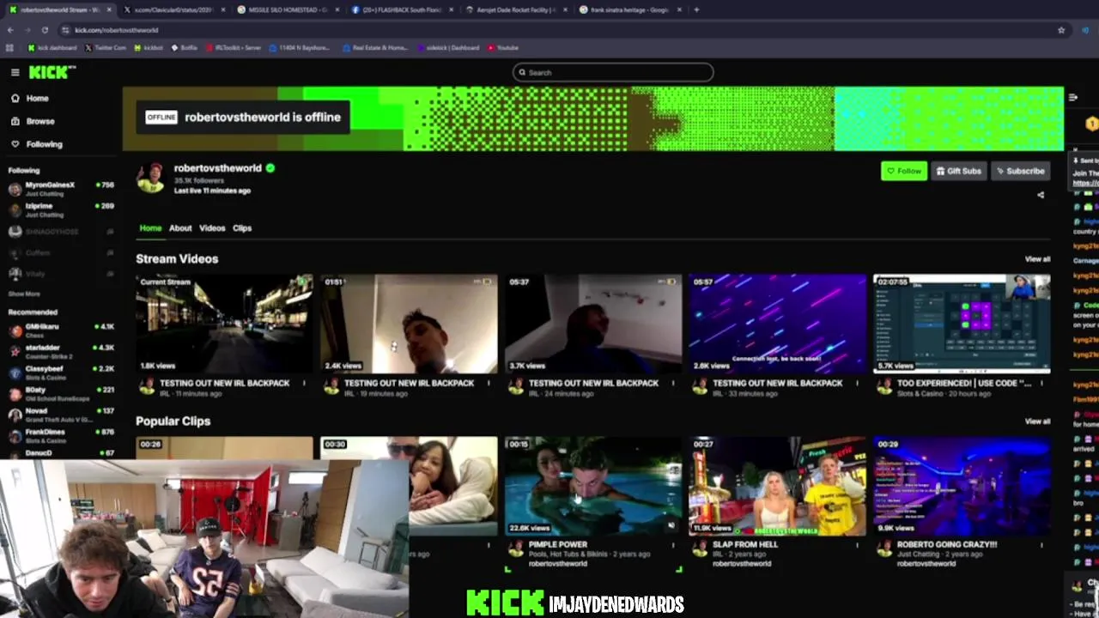Switch to the frank sinatra heritage Google tab
Screen dimensions: 1099x618
coord(629,9)
